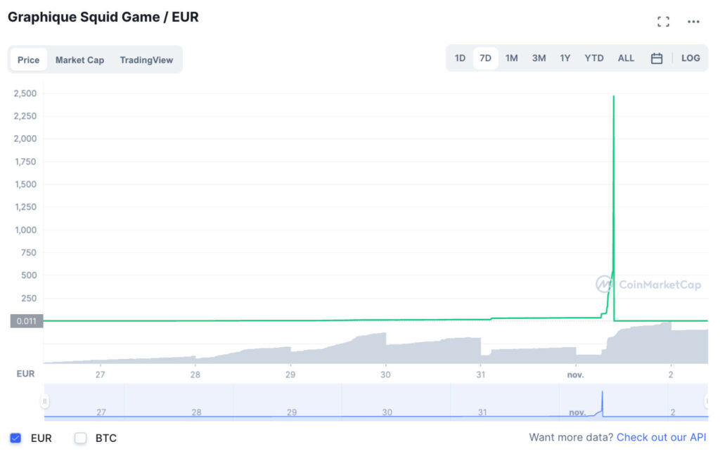Open the TradingView chart tab

point(146,60)
